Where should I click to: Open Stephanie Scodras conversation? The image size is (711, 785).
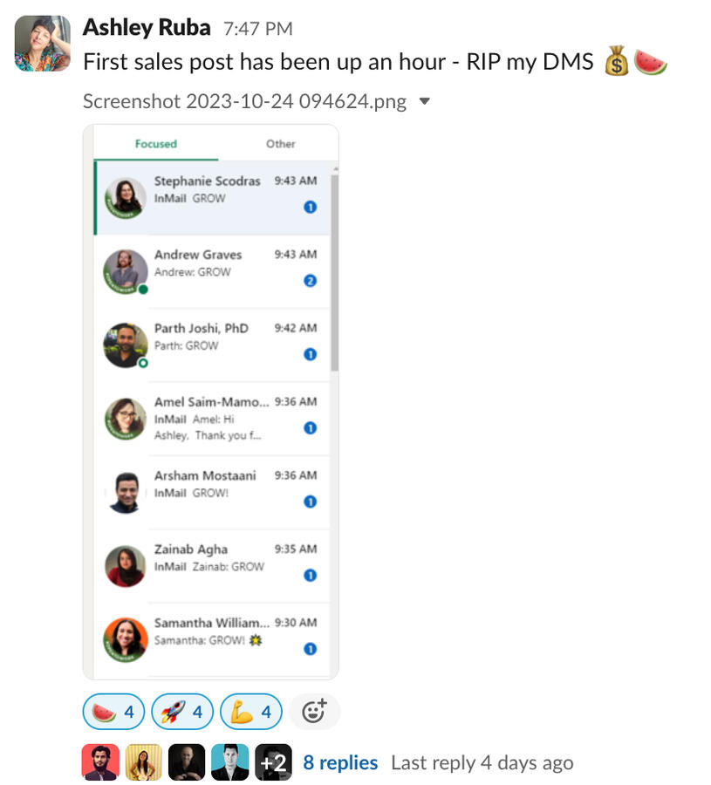[x=212, y=198]
